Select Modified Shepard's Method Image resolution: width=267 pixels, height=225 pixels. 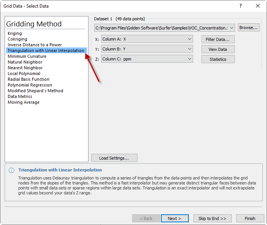[35, 91]
